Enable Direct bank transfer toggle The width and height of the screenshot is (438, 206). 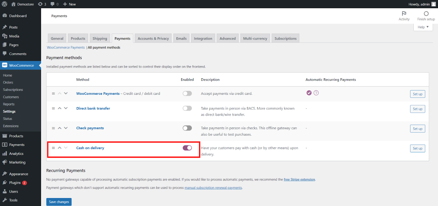coord(187,108)
